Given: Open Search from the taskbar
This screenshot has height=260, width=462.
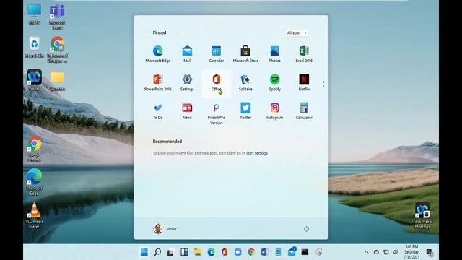Looking at the screenshot, I should pos(157,252).
